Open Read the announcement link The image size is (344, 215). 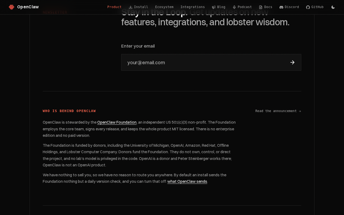[x=278, y=111]
